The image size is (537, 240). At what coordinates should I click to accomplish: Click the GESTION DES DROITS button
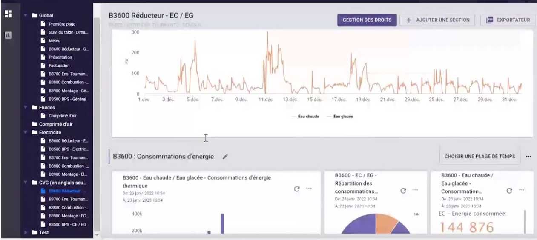click(367, 20)
